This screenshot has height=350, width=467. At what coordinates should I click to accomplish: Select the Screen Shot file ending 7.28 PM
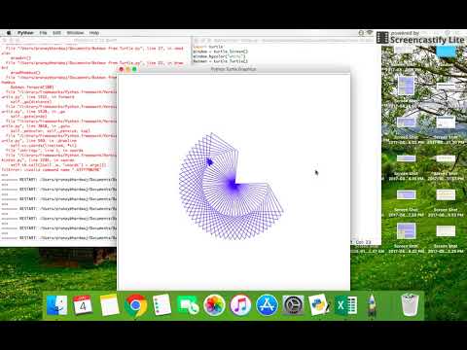(406, 202)
